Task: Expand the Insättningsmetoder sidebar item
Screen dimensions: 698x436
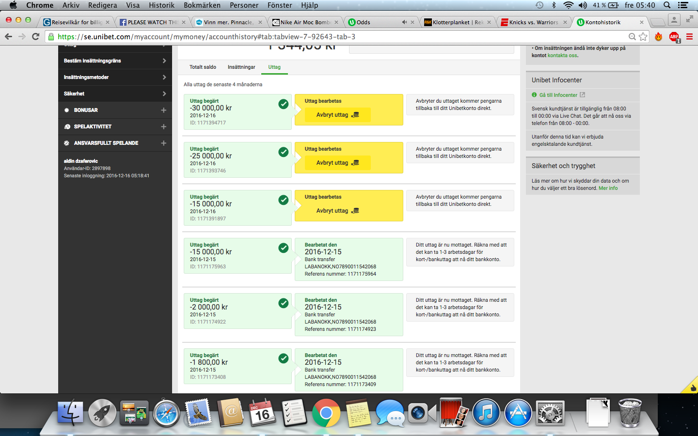Action: [x=115, y=77]
